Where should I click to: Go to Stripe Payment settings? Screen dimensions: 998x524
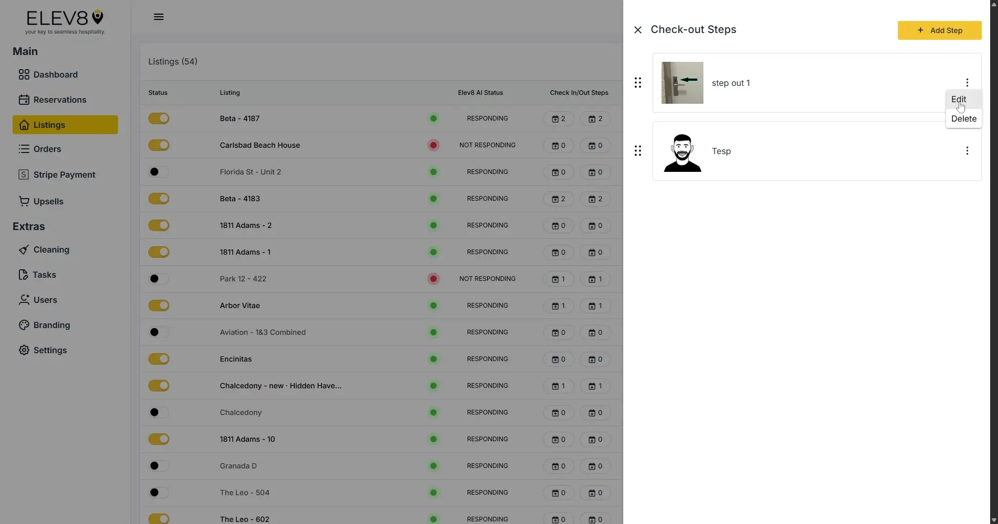pyautogui.click(x=64, y=174)
